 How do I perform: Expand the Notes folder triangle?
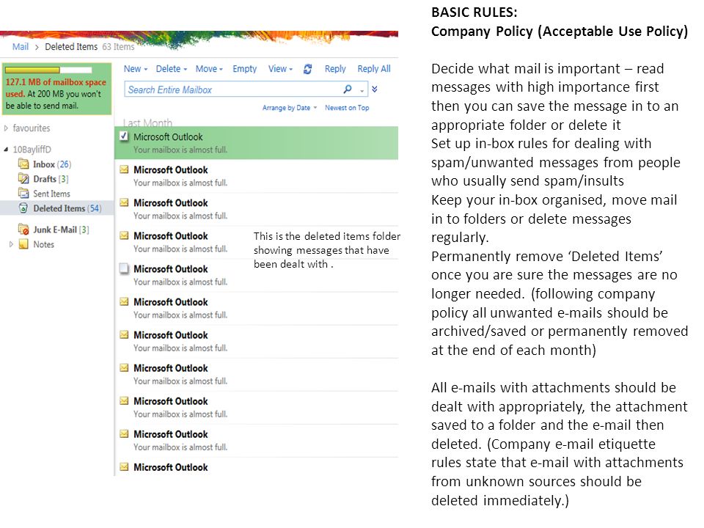11,244
